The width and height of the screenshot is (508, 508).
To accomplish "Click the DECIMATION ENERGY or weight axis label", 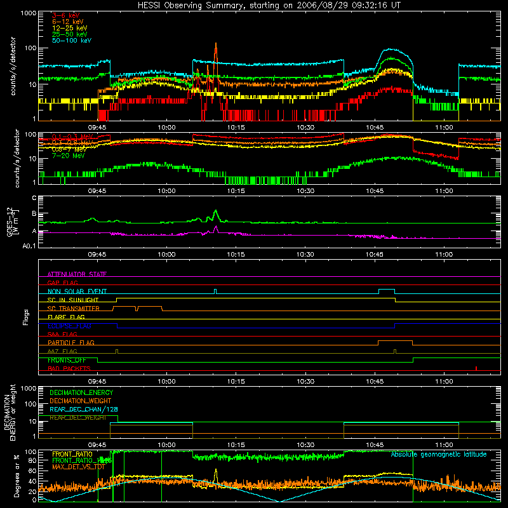I will pyautogui.click(x=10, y=412).
